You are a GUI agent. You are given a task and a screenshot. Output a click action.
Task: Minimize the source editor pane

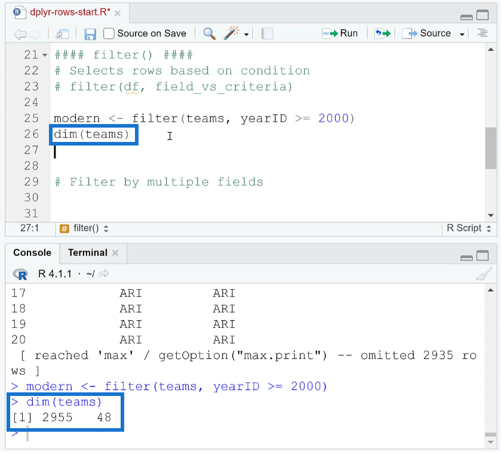pyautogui.click(x=466, y=17)
